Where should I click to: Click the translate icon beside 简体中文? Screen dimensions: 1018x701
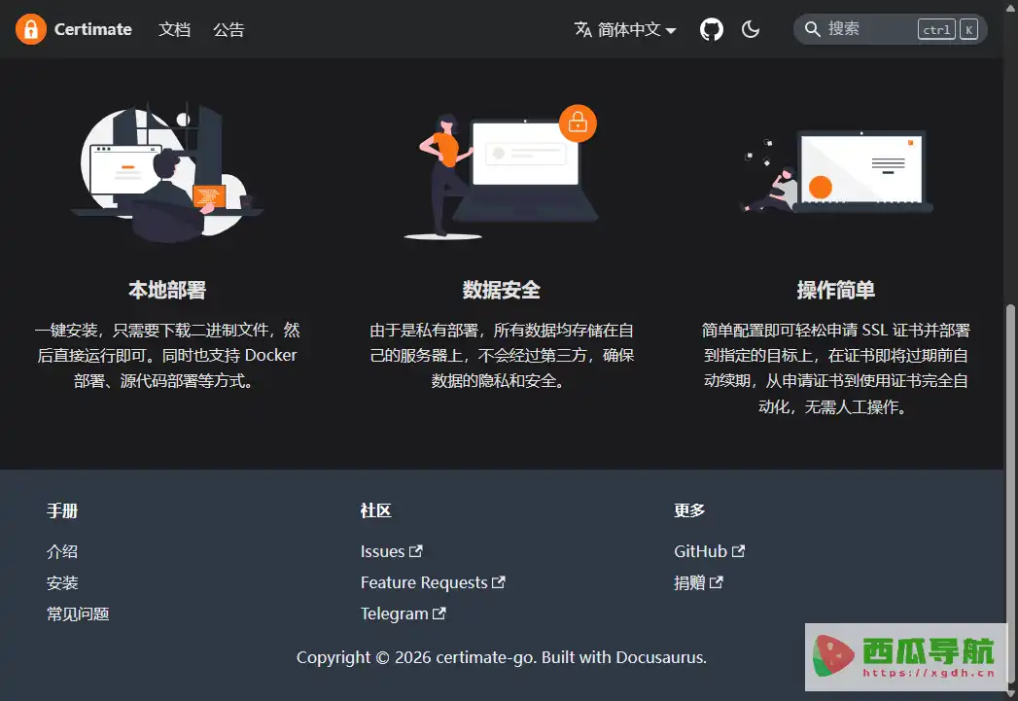[x=583, y=29]
